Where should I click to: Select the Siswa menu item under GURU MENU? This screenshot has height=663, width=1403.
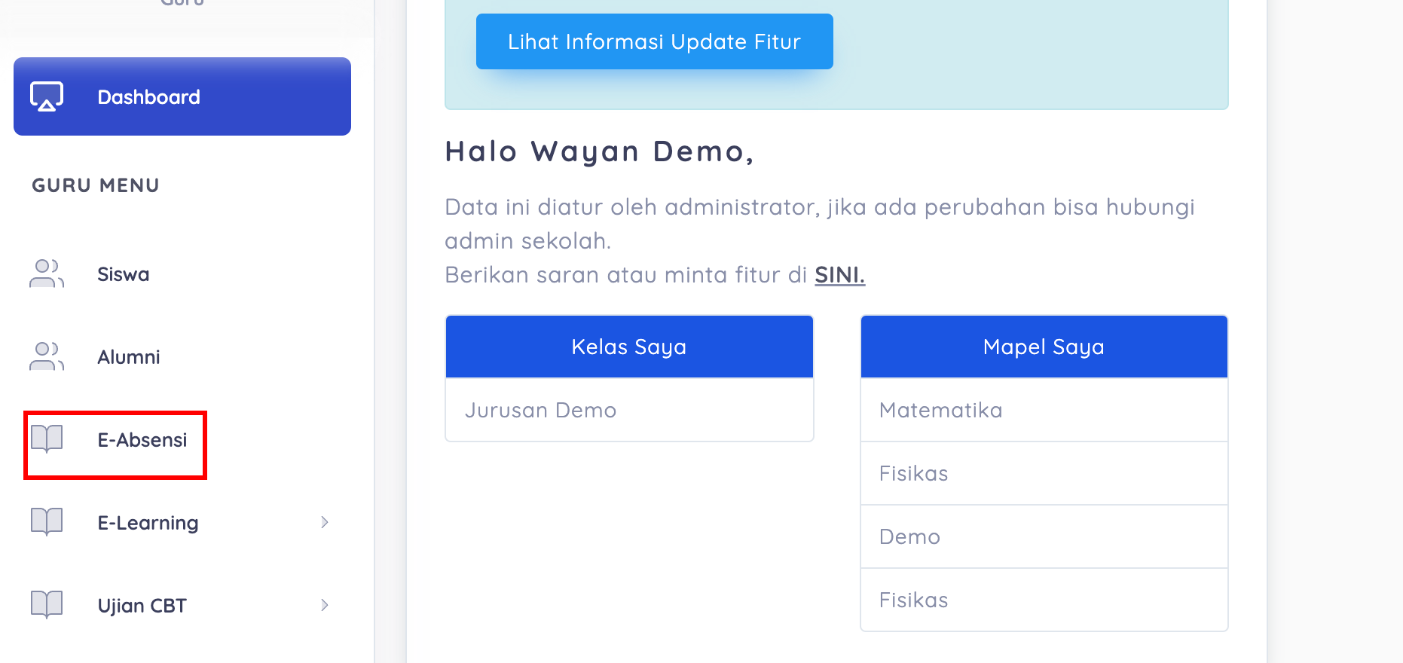pyautogui.click(x=123, y=274)
